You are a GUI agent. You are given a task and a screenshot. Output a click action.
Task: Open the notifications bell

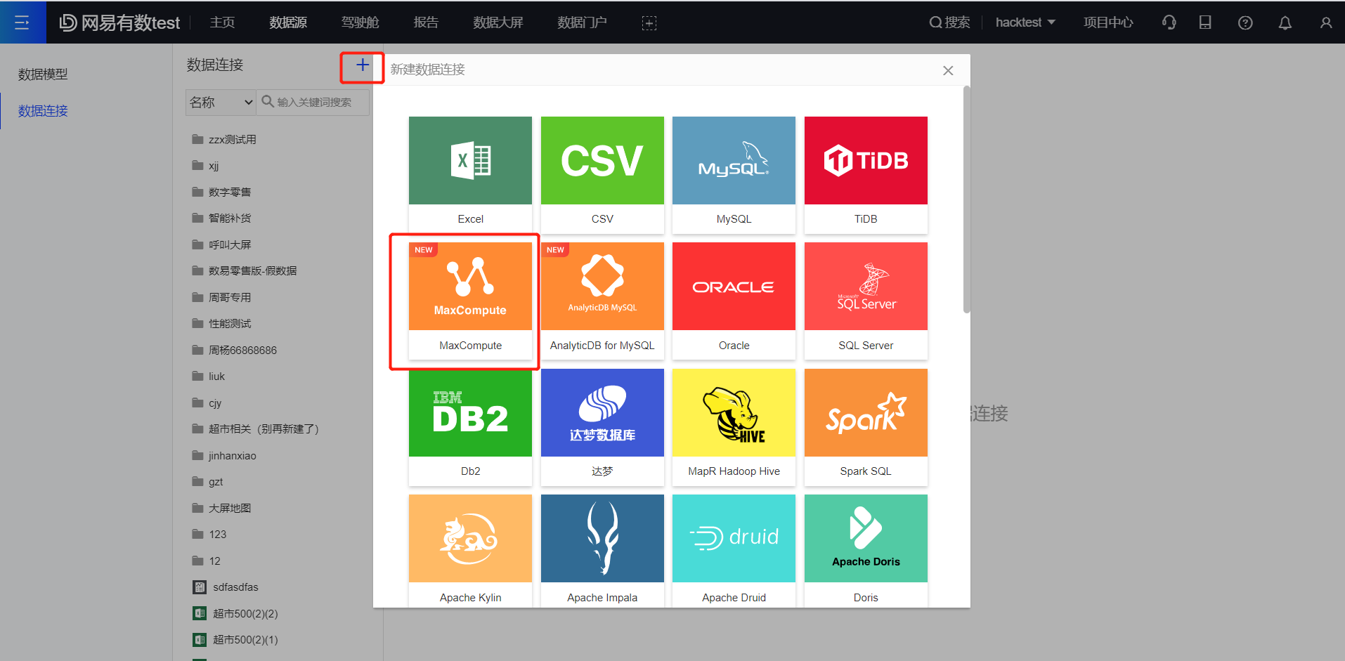(x=1285, y=22)
